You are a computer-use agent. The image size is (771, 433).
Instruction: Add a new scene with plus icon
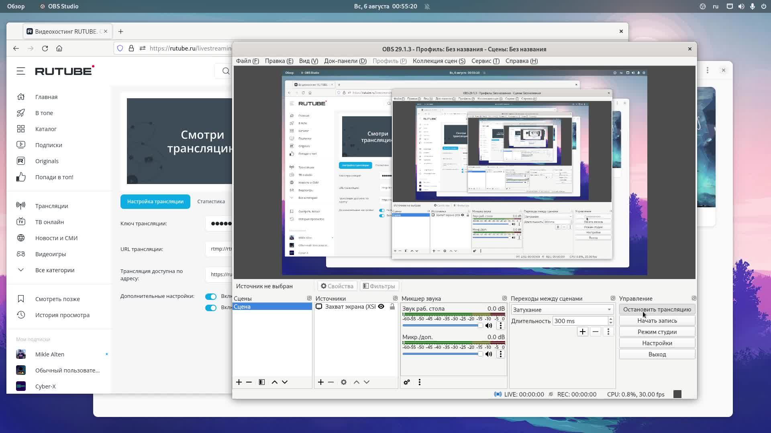coord(239,382)
